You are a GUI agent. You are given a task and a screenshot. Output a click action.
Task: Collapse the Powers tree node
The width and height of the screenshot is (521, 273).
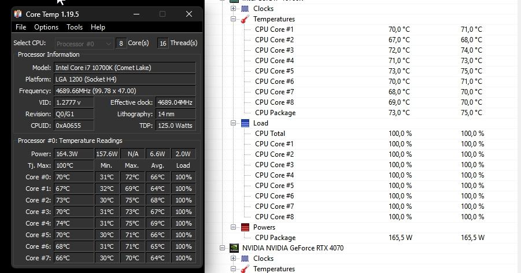[x=233, y=227]
